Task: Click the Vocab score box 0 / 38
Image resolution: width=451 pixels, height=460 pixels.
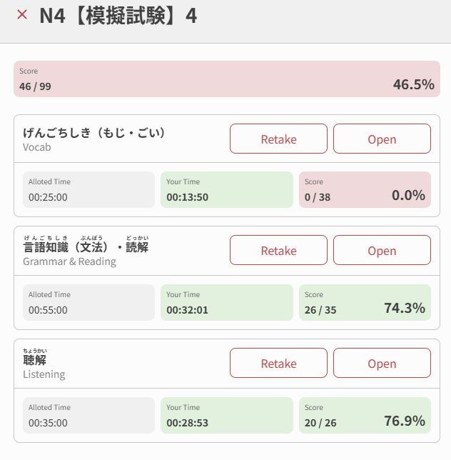Action: tap(365, 190)
